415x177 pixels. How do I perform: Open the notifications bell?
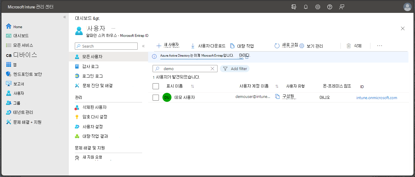coord(306,7)
